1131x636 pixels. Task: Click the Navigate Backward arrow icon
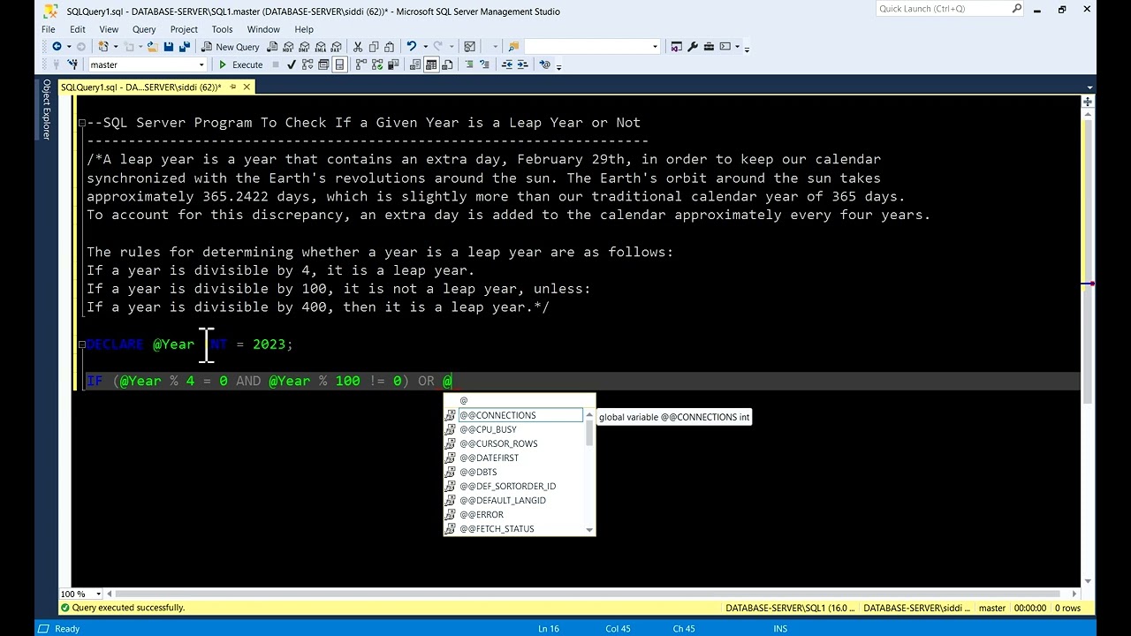[57, 46]
